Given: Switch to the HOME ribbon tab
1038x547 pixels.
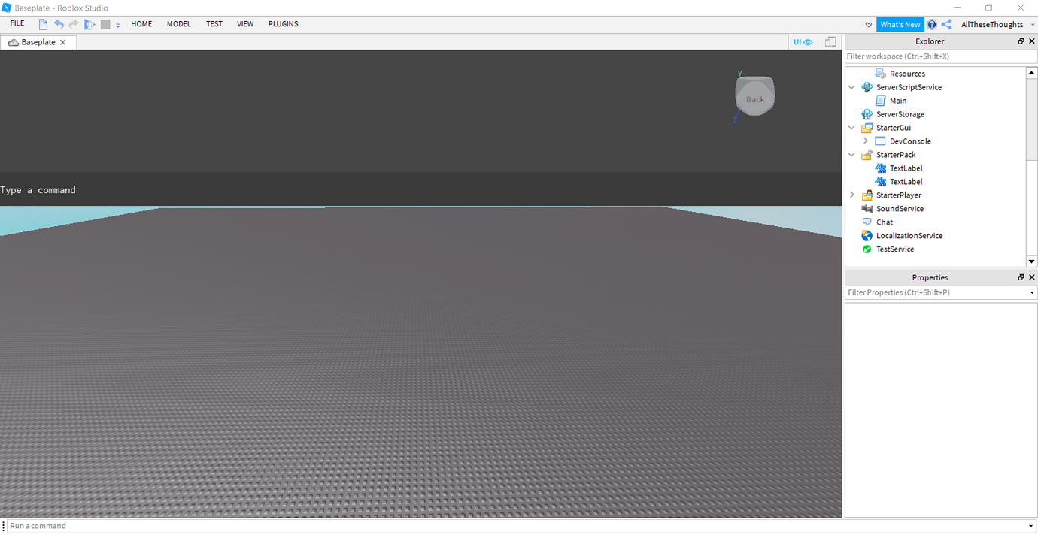Looking at the screenshot, I should point(141,24).
